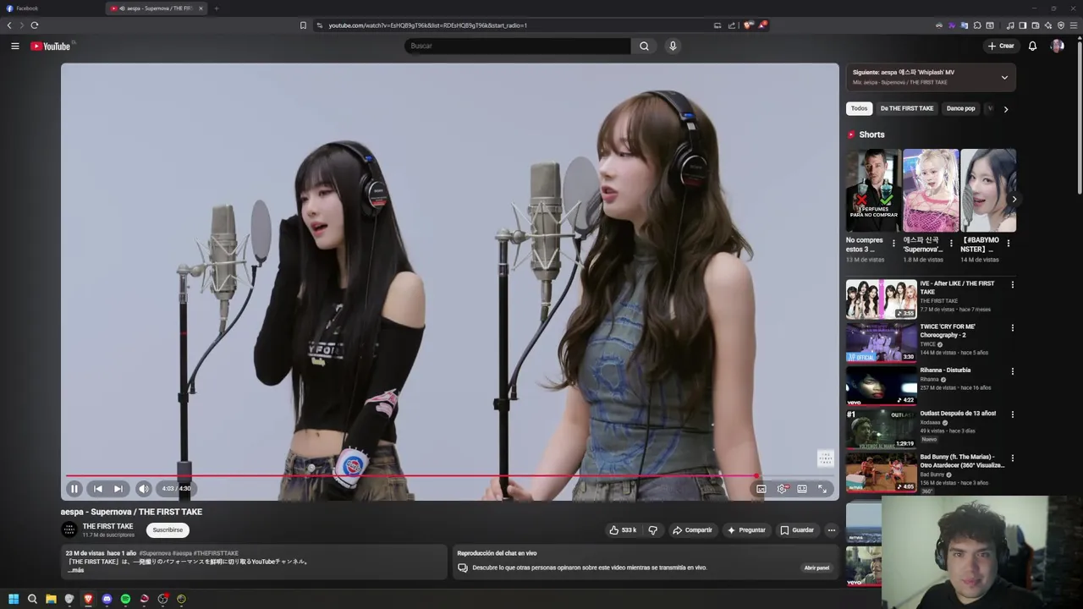Viewport: 1083px width, 609px height.
Task: Click the search magnifier button
Action: [644, 46]
